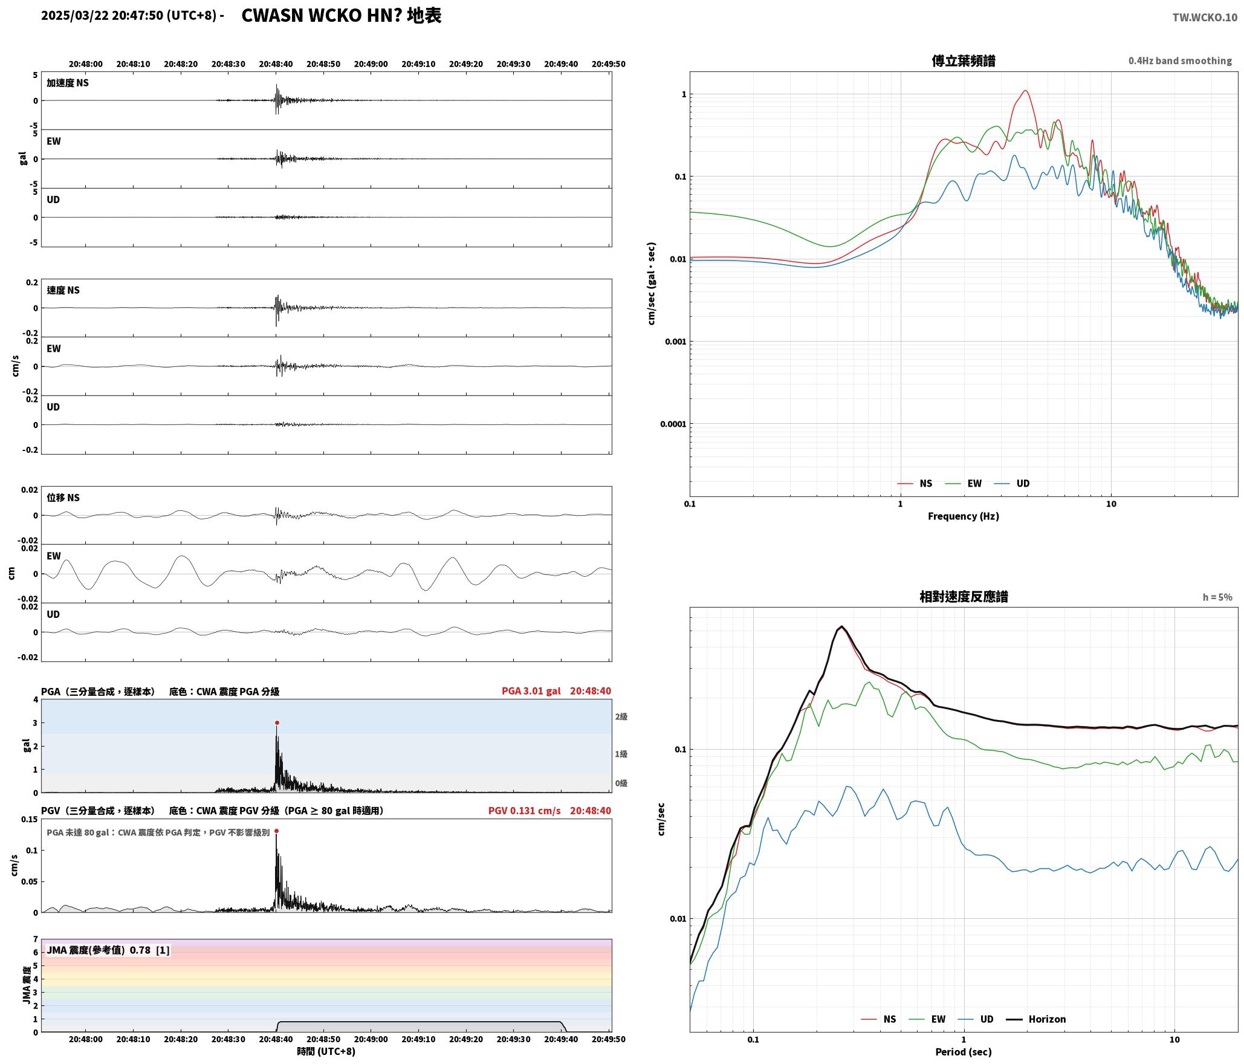Click the PGV 0.131 cm/s red readout
The height and width of the screenshot is (1064, 1244).
[525, 811]
